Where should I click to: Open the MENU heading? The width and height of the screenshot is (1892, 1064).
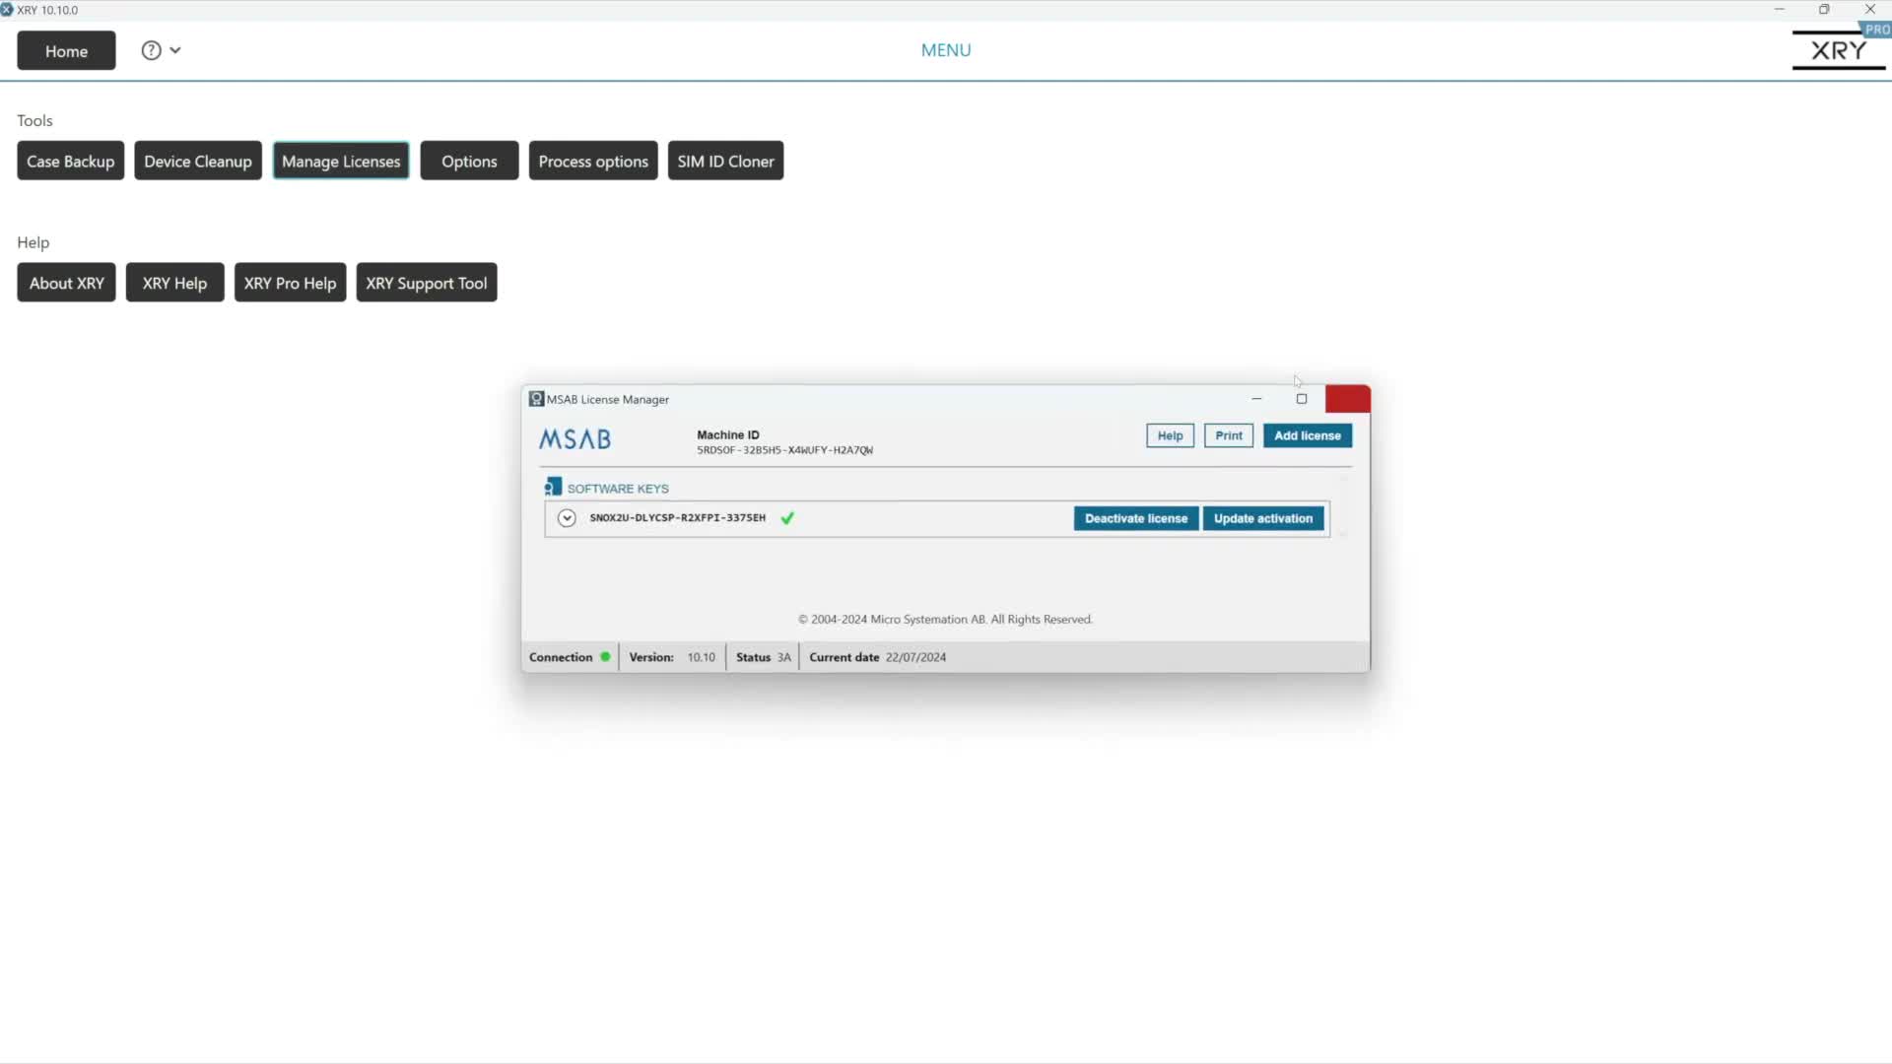tap(946, 50)
